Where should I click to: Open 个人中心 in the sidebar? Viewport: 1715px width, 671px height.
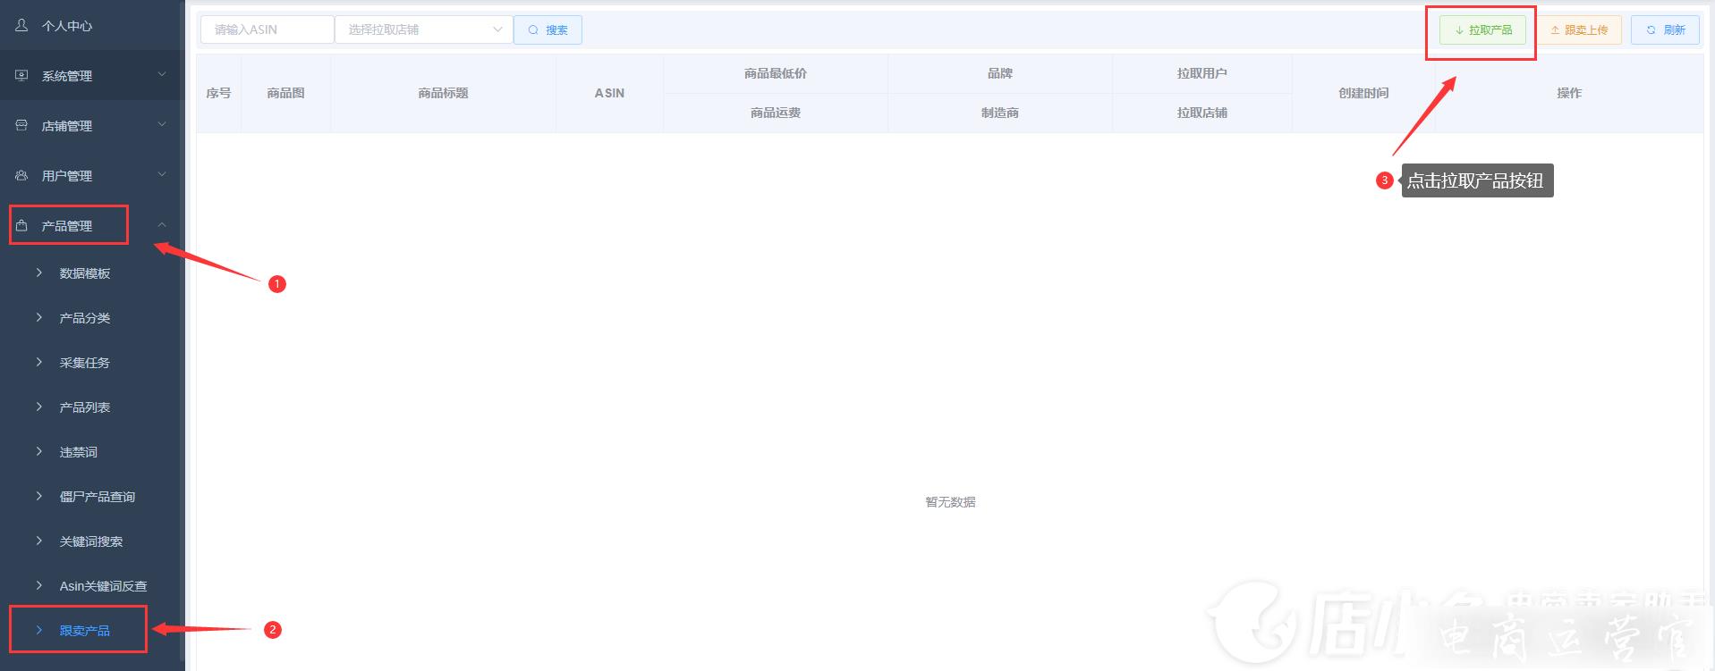67,26
